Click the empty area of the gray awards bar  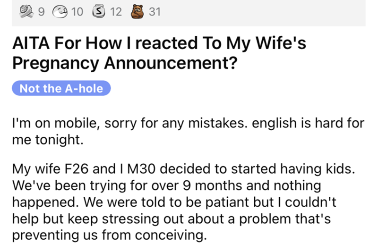click(265, 11)
